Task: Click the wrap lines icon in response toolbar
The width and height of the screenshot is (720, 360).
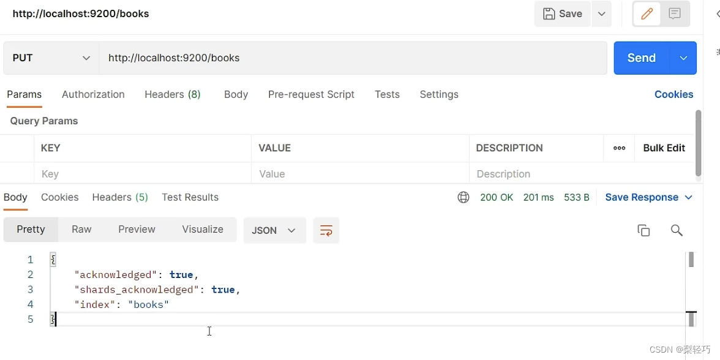Action: click(326, 230)
